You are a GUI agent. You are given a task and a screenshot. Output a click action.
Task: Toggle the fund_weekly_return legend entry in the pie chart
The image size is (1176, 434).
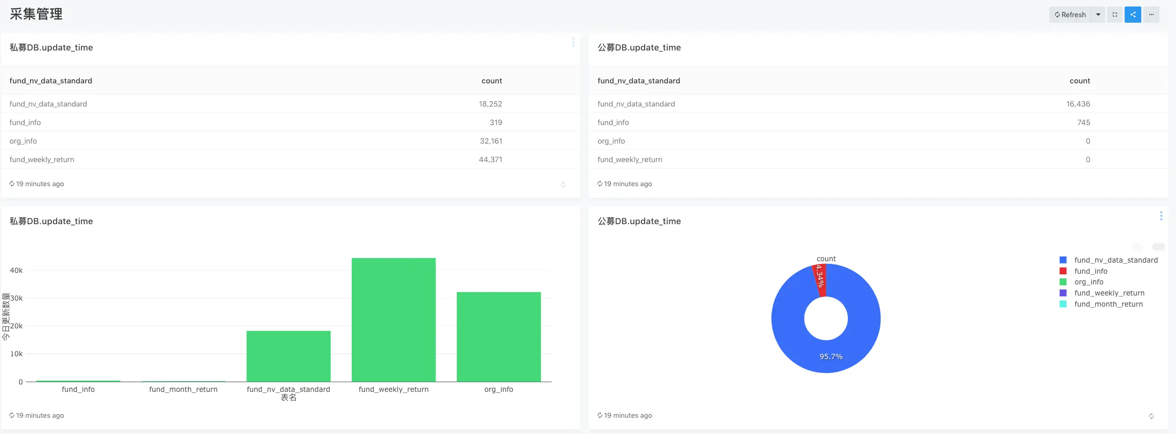[x=1102, y=293]
